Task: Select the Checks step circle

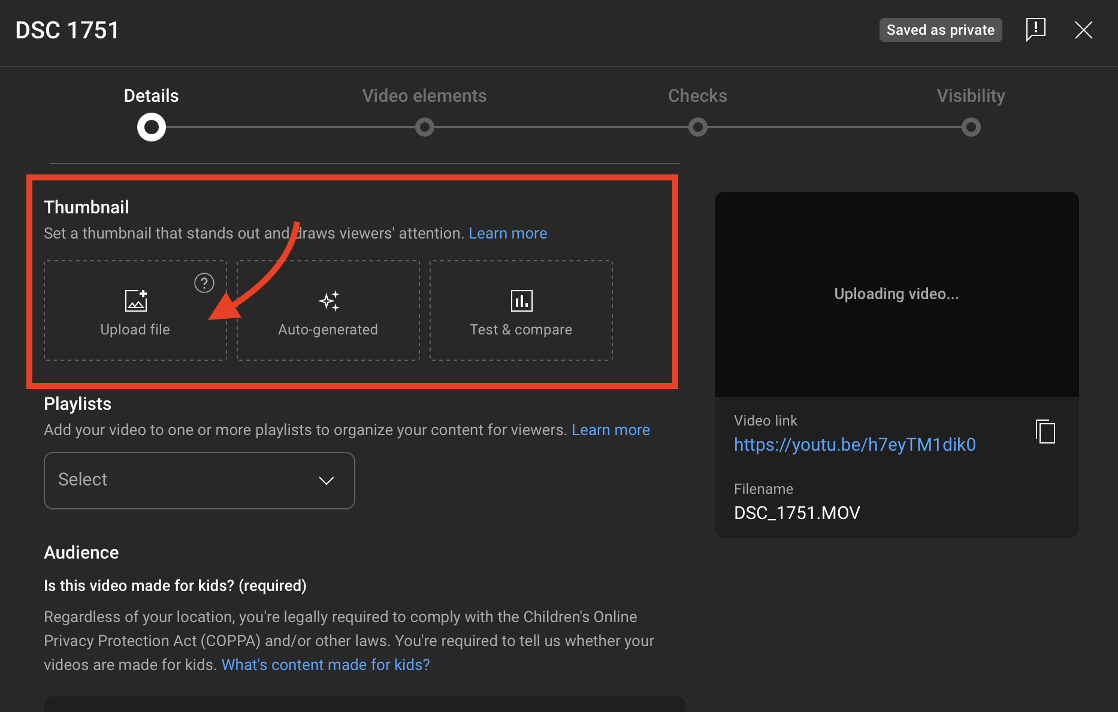Action: tap(698, 127)
